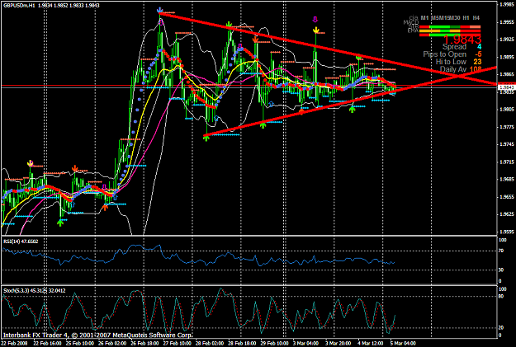The width and height of the screenshot is (516, 347).
Task: Click the 27 Feb 10:00 time axis label
Action: (177, 343)
